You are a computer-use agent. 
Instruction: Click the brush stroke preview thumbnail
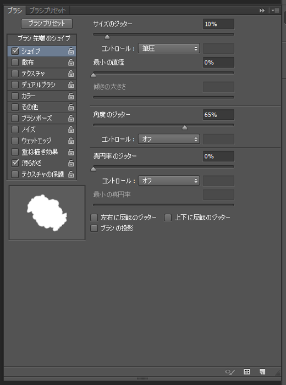[47, 213]
